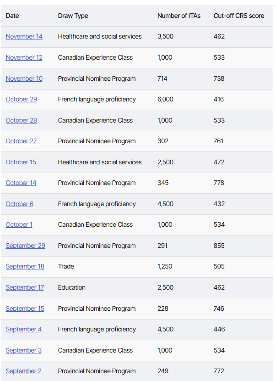Open the October 28 draw details
The height and width of the screenshot is (381, 276).
(x=21, y=120)
